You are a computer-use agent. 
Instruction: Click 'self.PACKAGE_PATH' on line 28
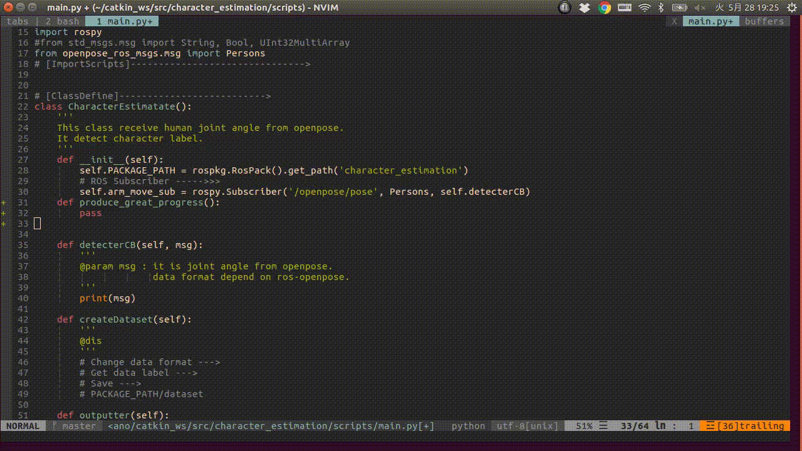[x=127, y=170]
